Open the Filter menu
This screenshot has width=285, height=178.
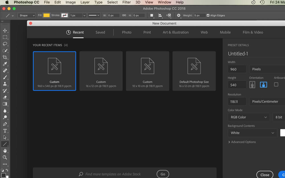coord(127,2)
